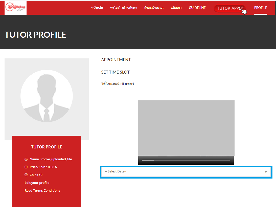Open Read Terms Conditions link
The height and width of the screenshot is (220, 276).
(x=42, y=190)
